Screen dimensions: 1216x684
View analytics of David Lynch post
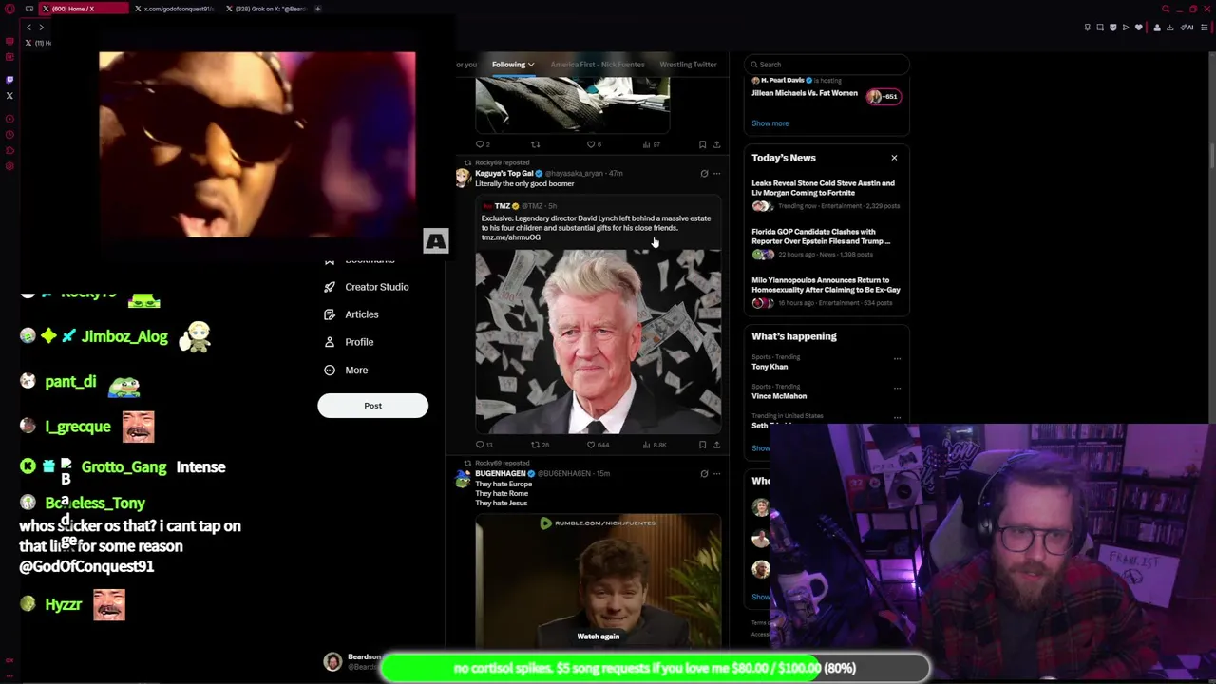pyautogui.click(x=655, y=445)
